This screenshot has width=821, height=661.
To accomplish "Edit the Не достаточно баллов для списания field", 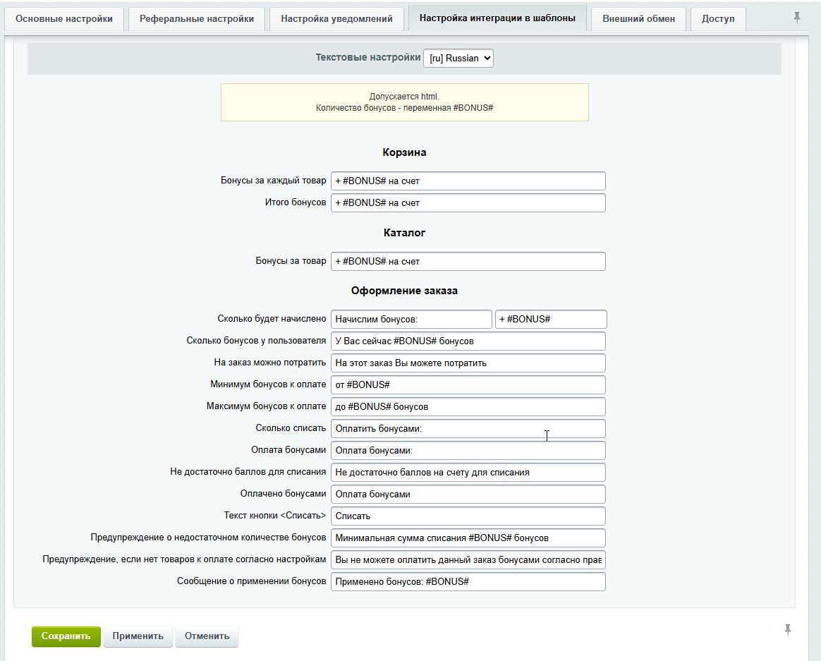I will click(x=468, y=473).
